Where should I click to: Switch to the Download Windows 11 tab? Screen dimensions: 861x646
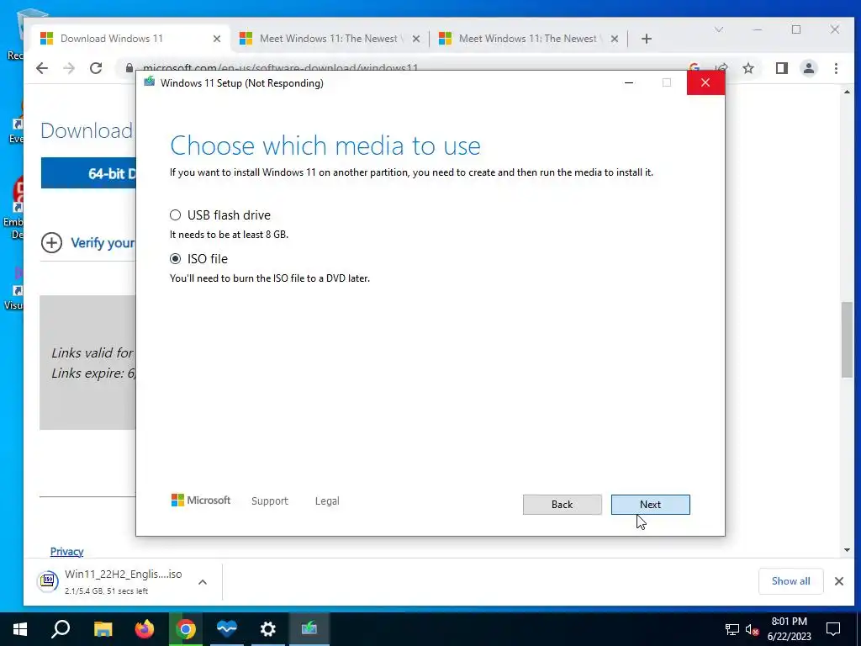point(131,39)
